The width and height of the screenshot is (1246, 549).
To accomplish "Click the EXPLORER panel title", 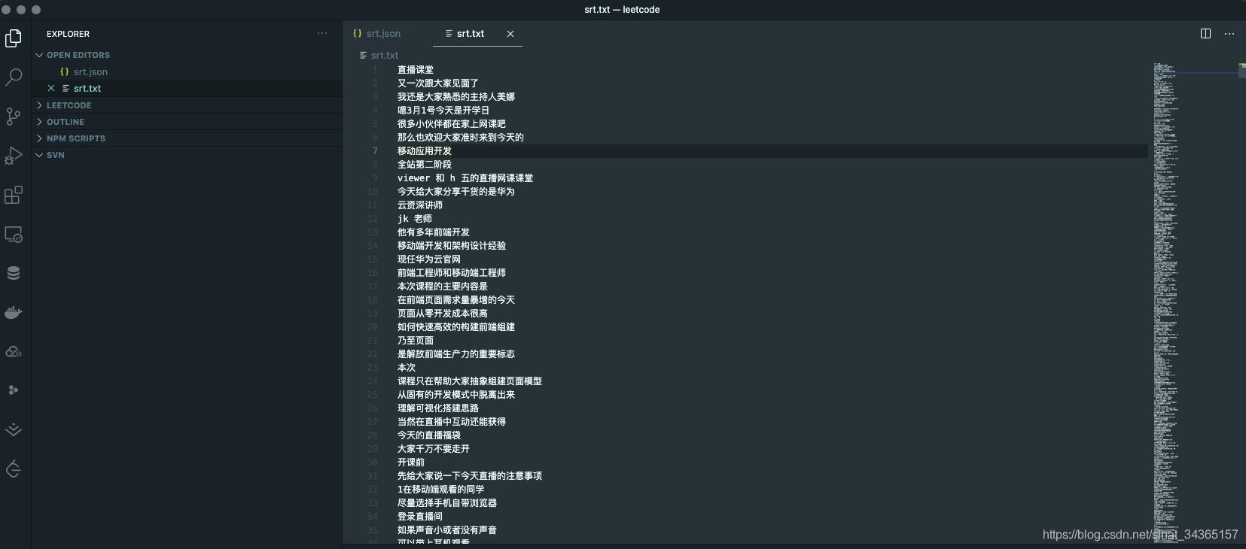I will pos(68,34).
